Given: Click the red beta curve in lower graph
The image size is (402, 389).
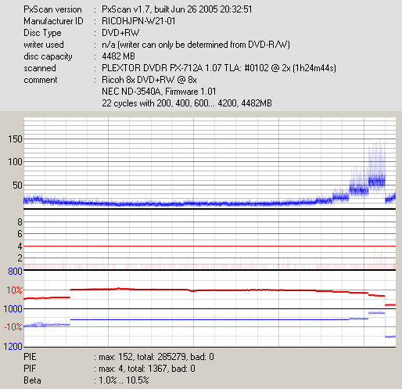Looking at the screenshot, I should tap(209, 290).
